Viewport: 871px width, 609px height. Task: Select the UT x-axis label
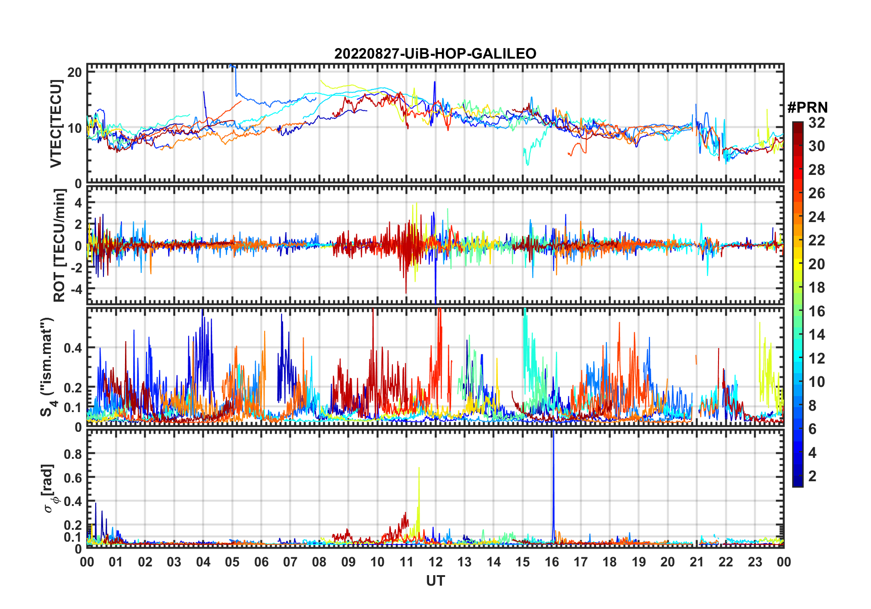pyautogui.click(x=435, y=581)
